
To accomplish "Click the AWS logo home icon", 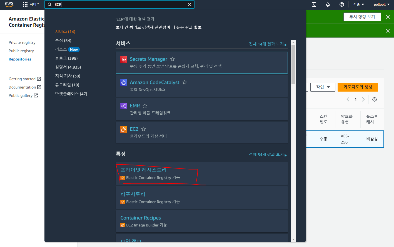I will pyautogui.click(x=9, y=4).
